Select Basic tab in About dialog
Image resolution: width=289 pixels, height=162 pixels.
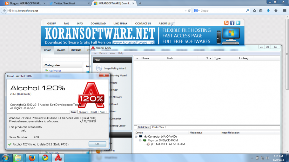point(74,112)
